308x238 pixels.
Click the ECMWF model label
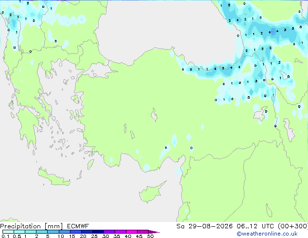pyautogui.click(x=78, y=226)
